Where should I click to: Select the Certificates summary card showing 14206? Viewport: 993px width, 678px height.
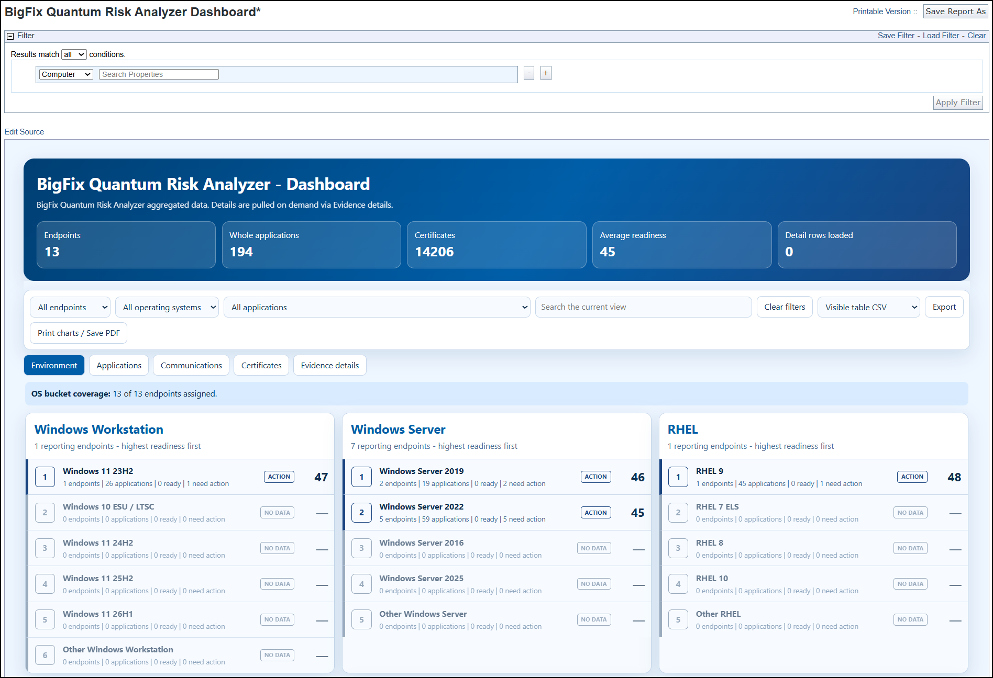tap(496, 245)
